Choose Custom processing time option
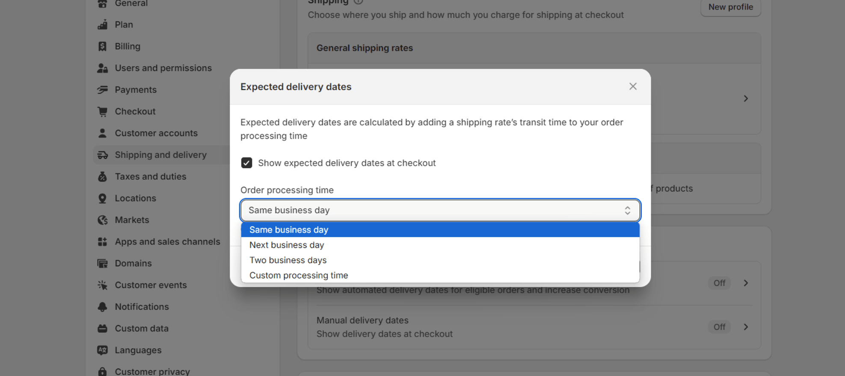 [299, 275]
